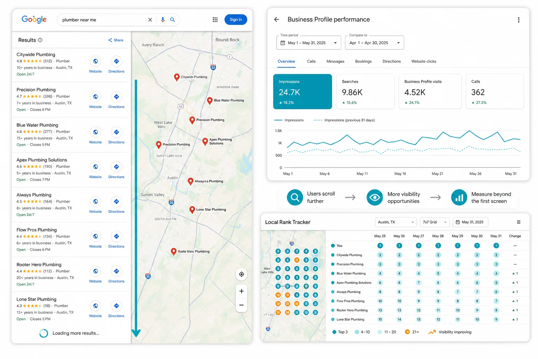Select the Citywide Plumbing map pin
The image size is (538, 359).
point(177,77)
